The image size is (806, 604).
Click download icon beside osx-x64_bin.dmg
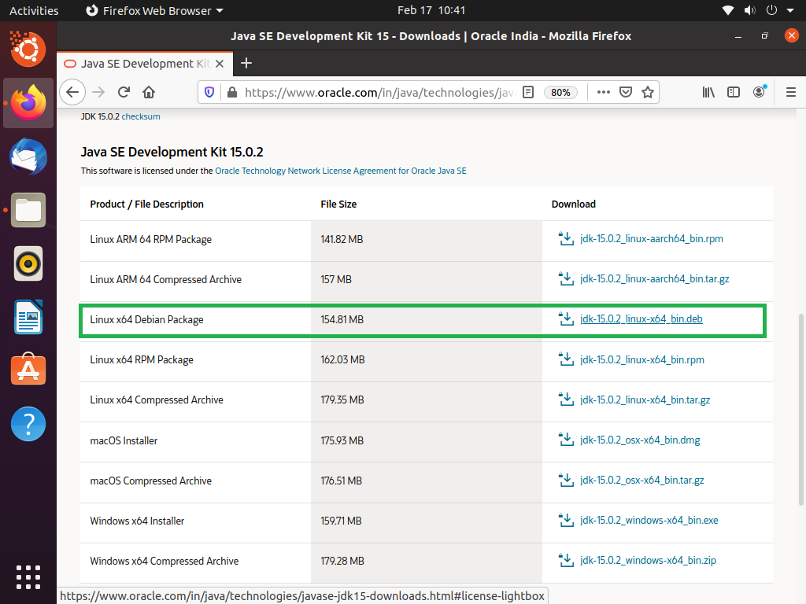(x=566, y=440)
